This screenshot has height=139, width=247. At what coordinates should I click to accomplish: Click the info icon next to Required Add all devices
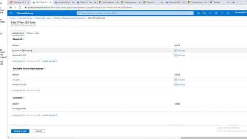coord(56,61)
